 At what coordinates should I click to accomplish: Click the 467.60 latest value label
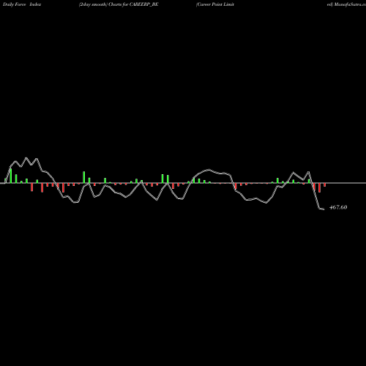[338, 207]
